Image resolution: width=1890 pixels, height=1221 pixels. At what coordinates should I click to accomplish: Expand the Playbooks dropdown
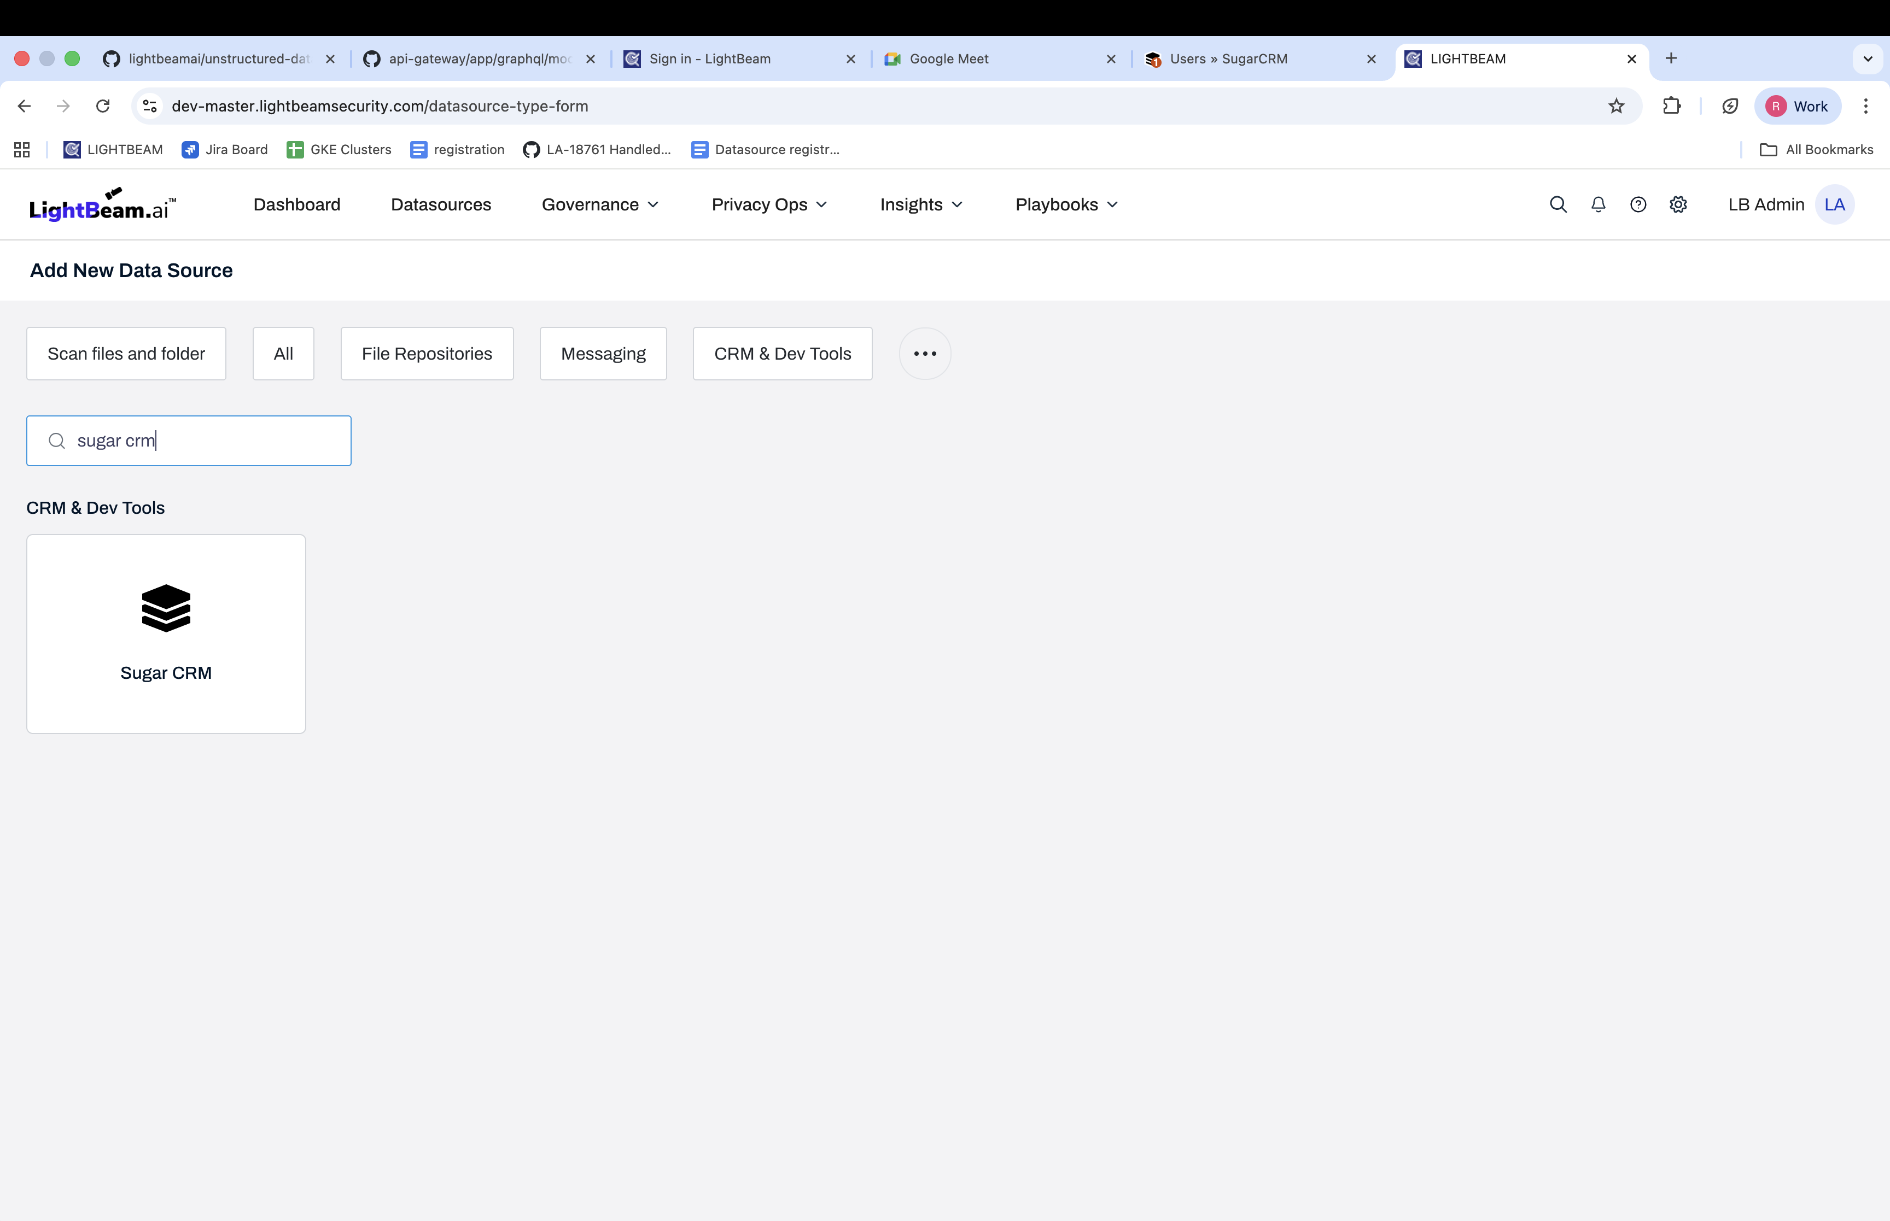[x=1067, y=204]
